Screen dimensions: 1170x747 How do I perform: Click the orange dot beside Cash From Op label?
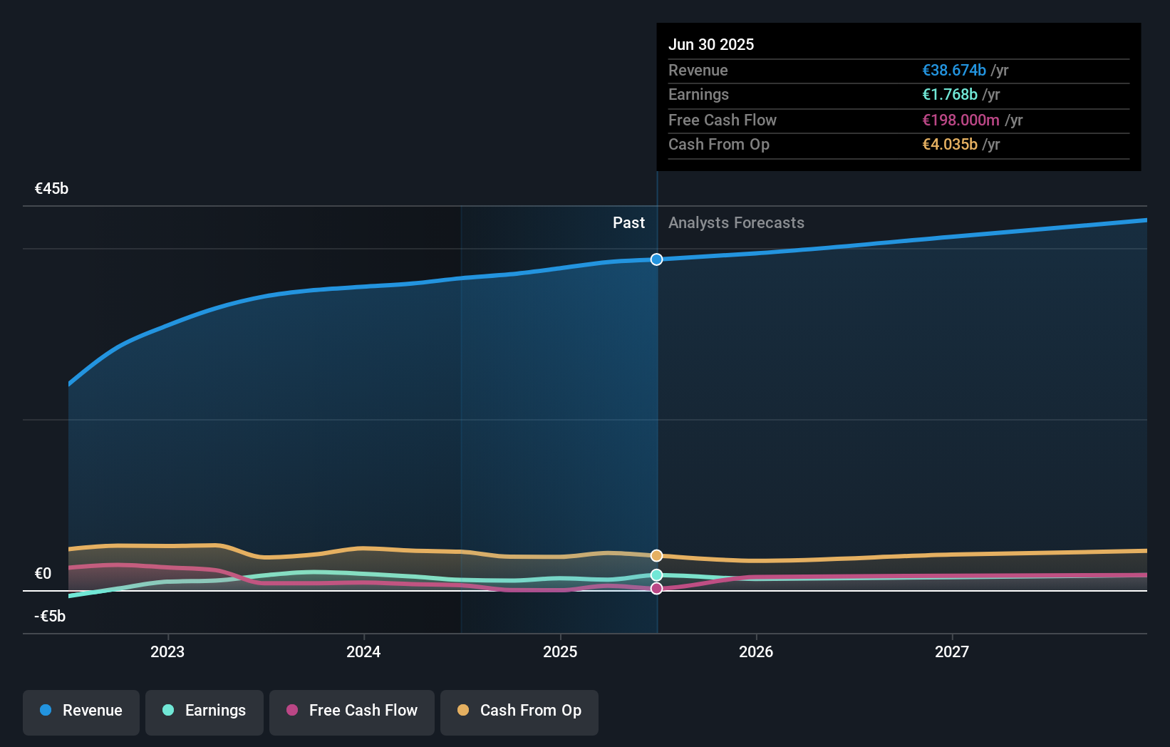tap(462, 710)
